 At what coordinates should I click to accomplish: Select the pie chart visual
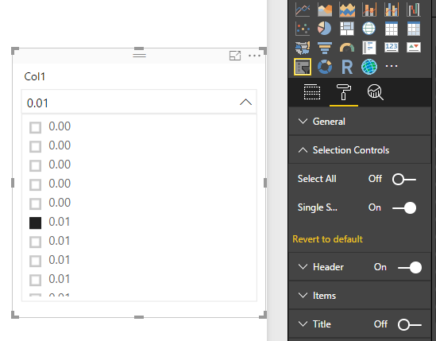pyautogui.click(x=325, y=29)
